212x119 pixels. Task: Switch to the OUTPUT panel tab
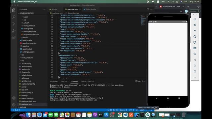point(64,81)
